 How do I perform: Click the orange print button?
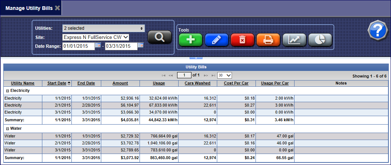coord(268,40)
